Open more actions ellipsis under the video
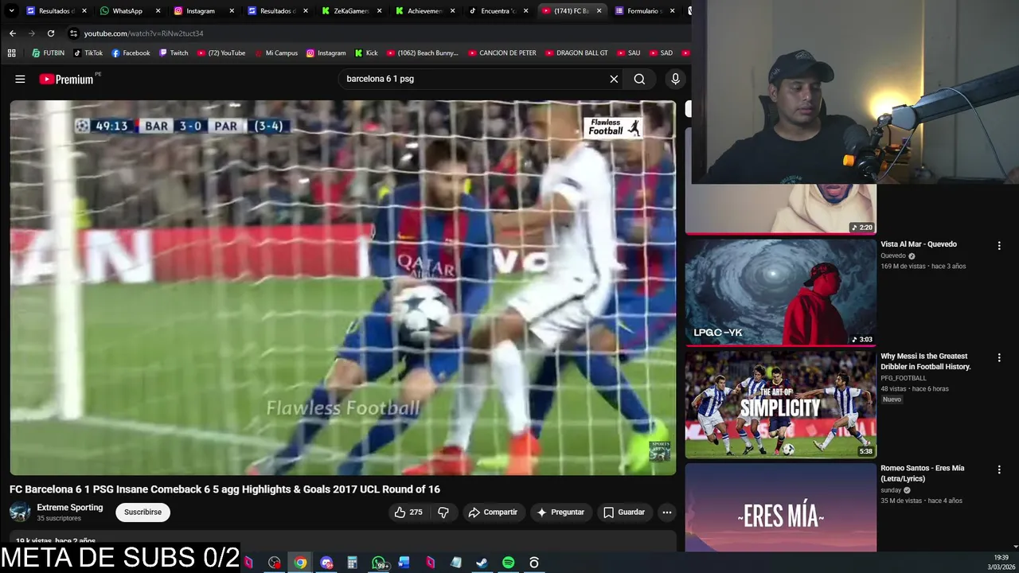The image size is (1019, 573). (x=667, y=512)
